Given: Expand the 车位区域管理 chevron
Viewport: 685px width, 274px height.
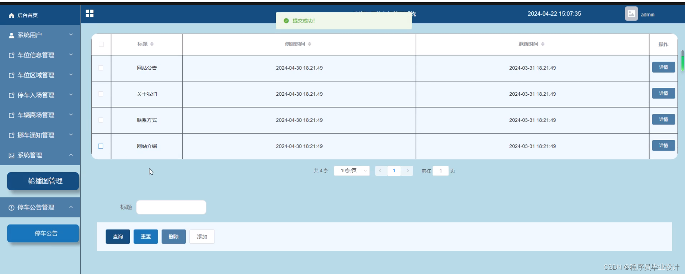Looking at the screenshot, I should (71, 75).
